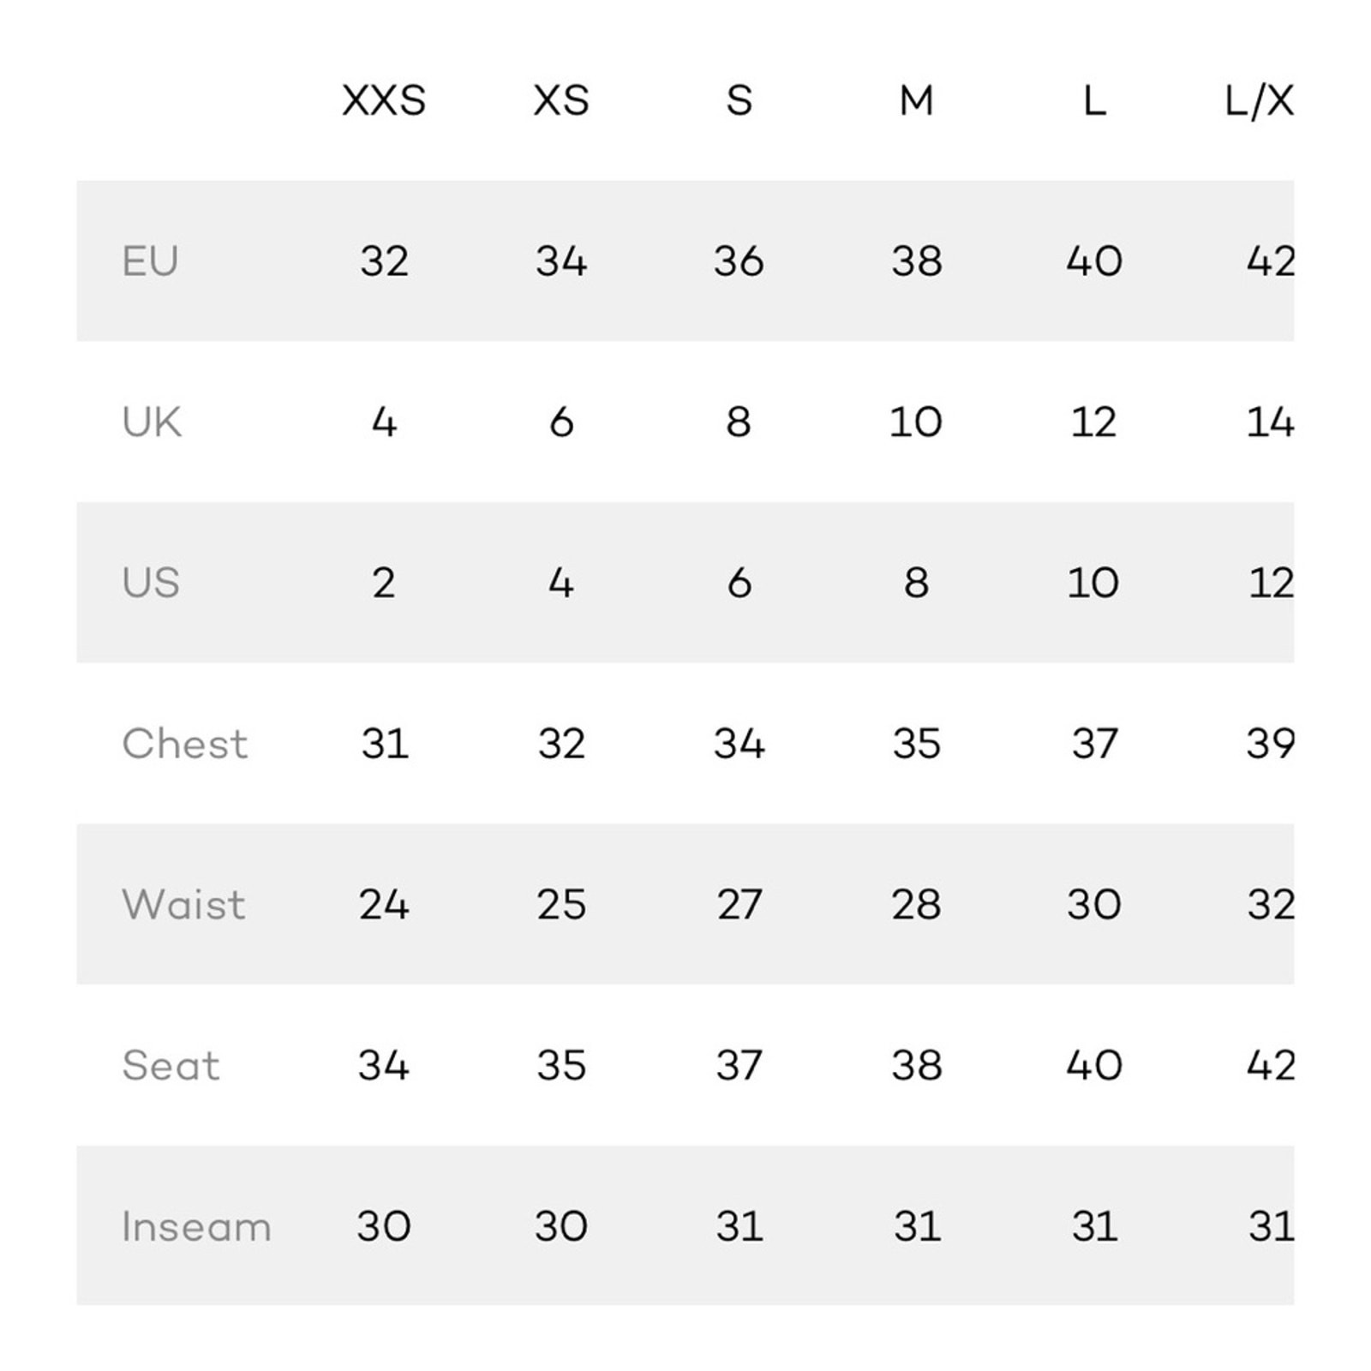Click EU value 40 under L
The image size is (1371, 1371).
(1094, 261)
